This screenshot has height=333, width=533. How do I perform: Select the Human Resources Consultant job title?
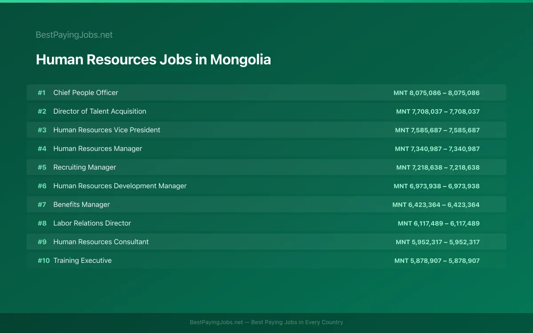(x=101, y=242)
